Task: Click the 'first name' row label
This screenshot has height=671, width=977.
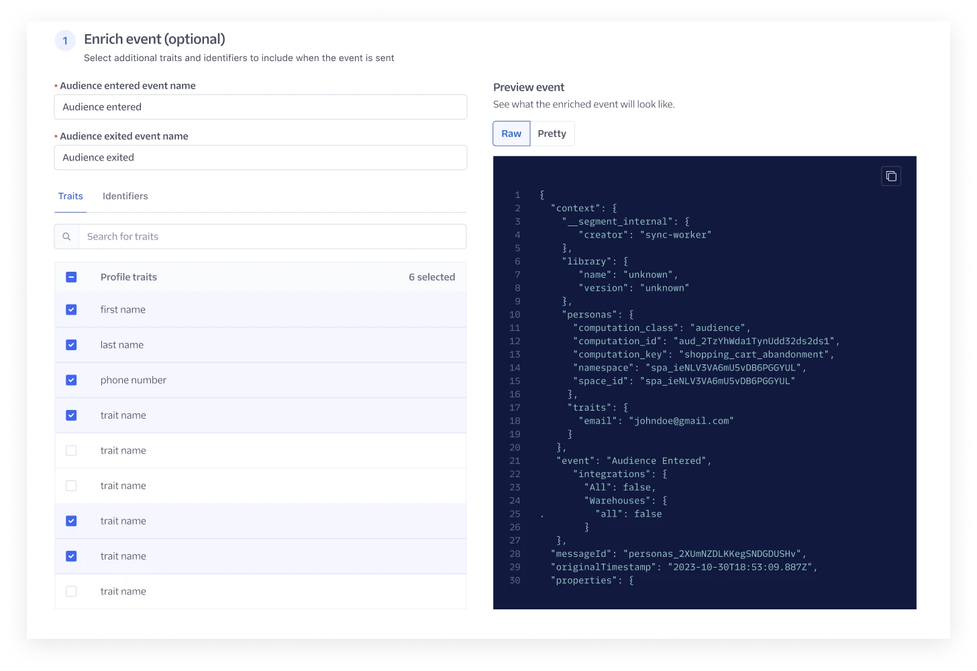Action: (x=123, y=310)
